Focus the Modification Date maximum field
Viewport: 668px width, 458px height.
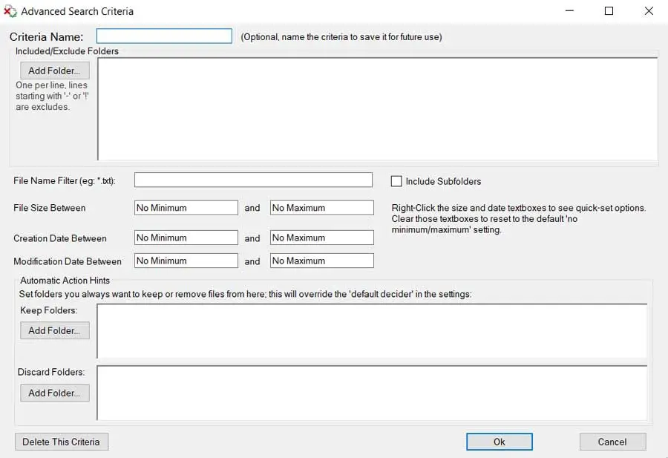321,261
